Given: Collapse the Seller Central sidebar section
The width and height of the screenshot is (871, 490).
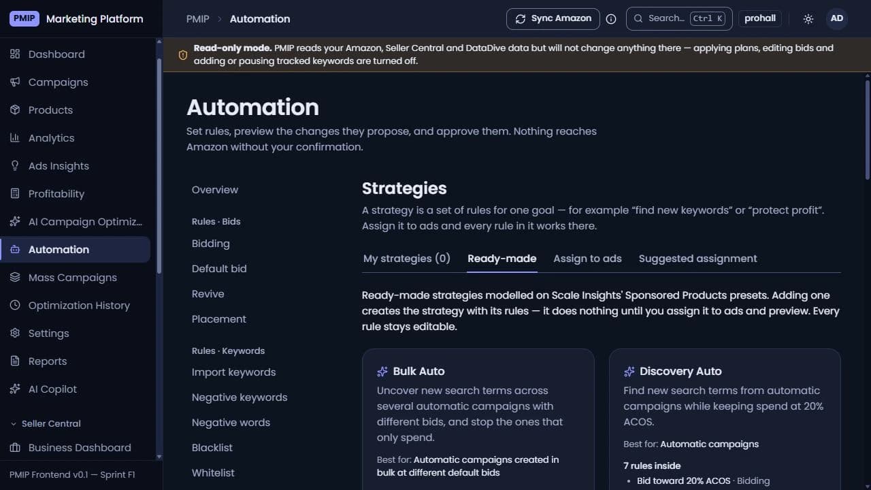Looking at the screenshot, I should (45, 423).
